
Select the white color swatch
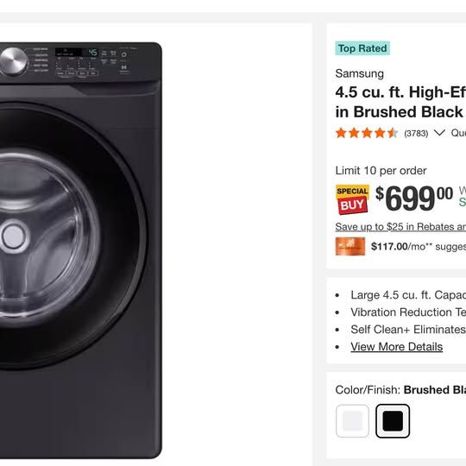352,421
